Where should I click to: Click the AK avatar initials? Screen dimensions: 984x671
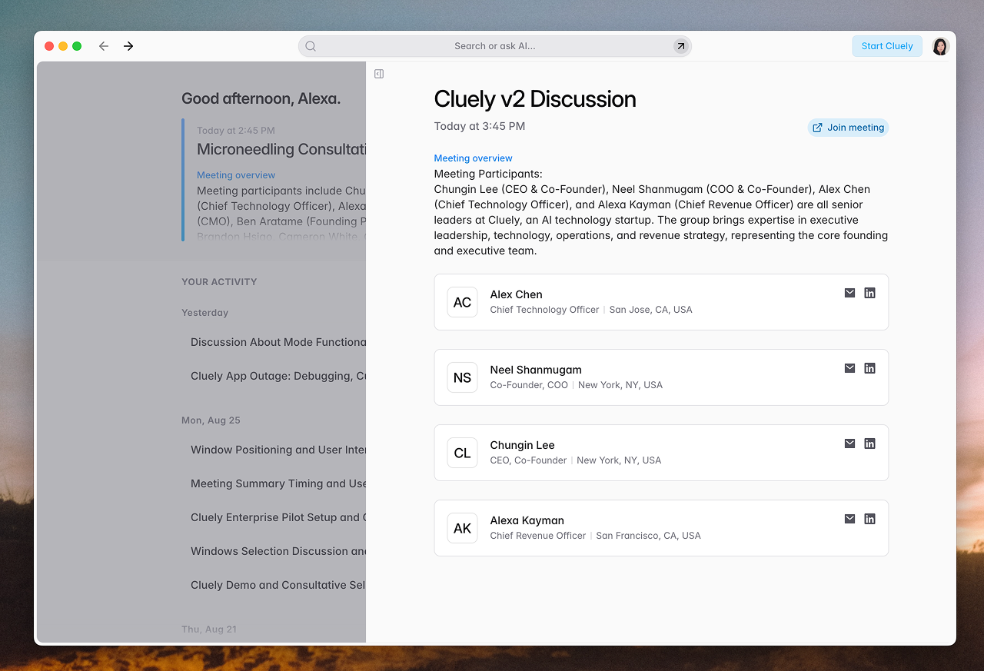coord(462,528)
